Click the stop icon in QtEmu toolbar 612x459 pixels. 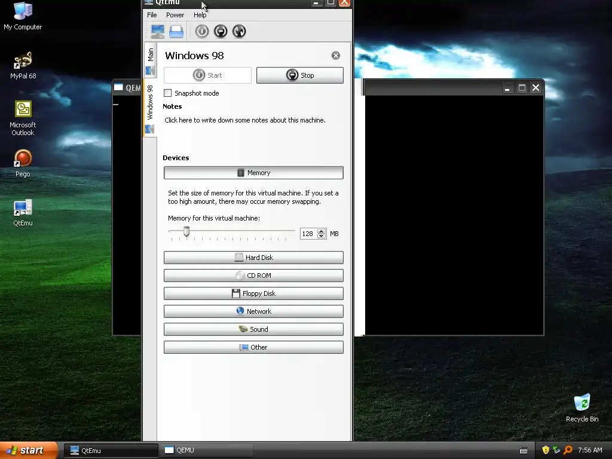click(221, 31)
